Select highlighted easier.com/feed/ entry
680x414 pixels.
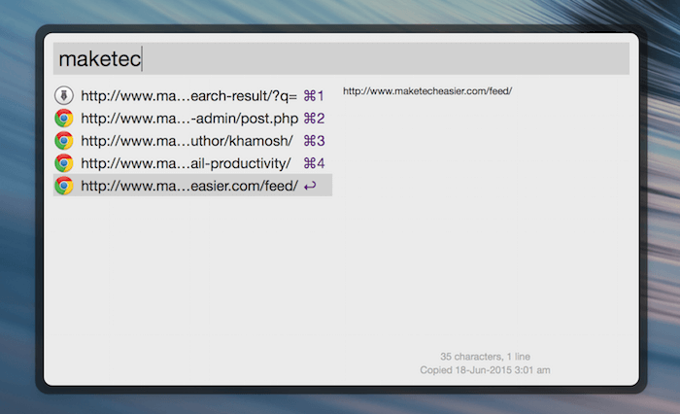(188, 186)
